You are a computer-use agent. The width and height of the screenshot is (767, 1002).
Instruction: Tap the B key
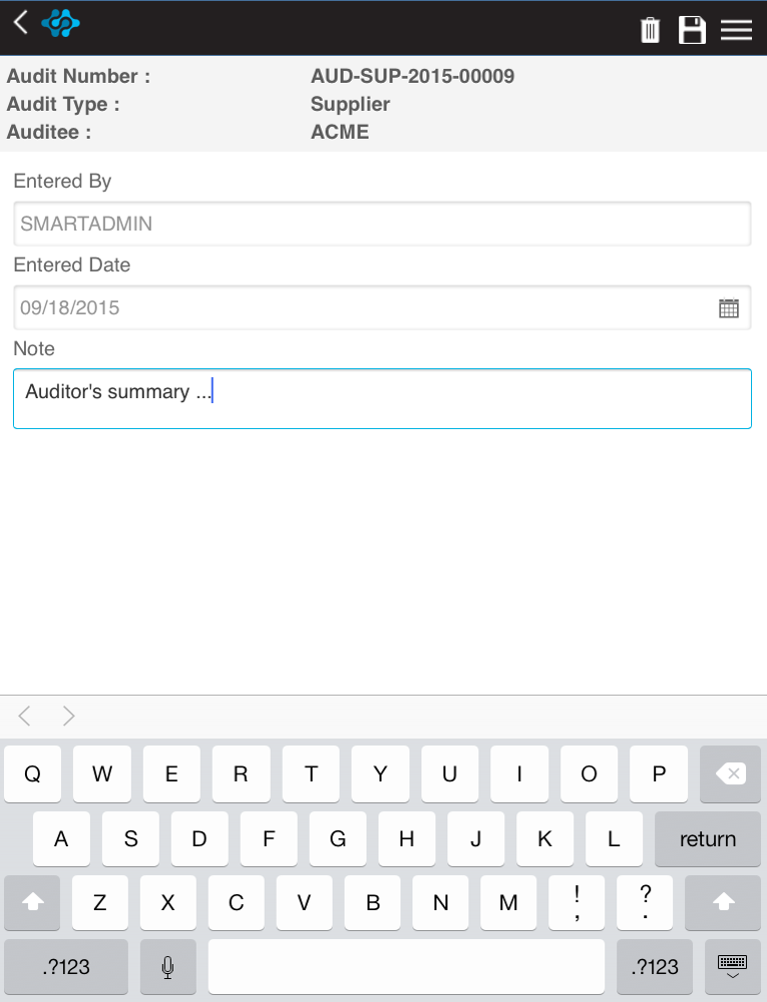click(373, 902)
